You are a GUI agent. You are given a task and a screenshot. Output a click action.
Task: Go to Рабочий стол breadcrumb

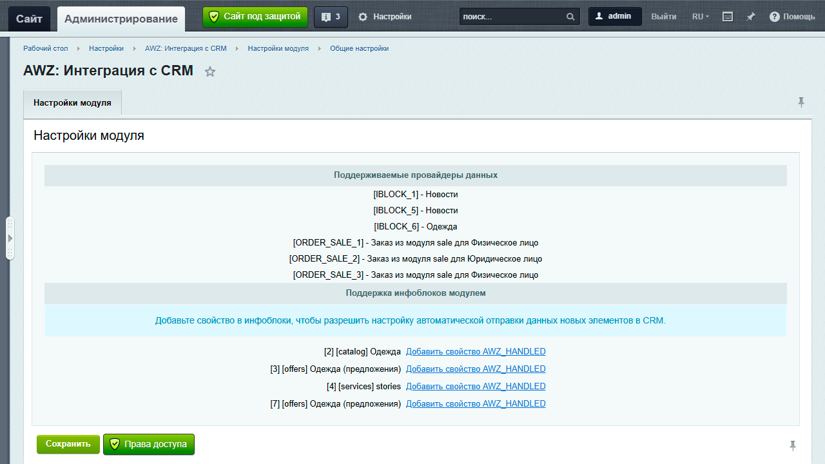(x=46, y=48)
